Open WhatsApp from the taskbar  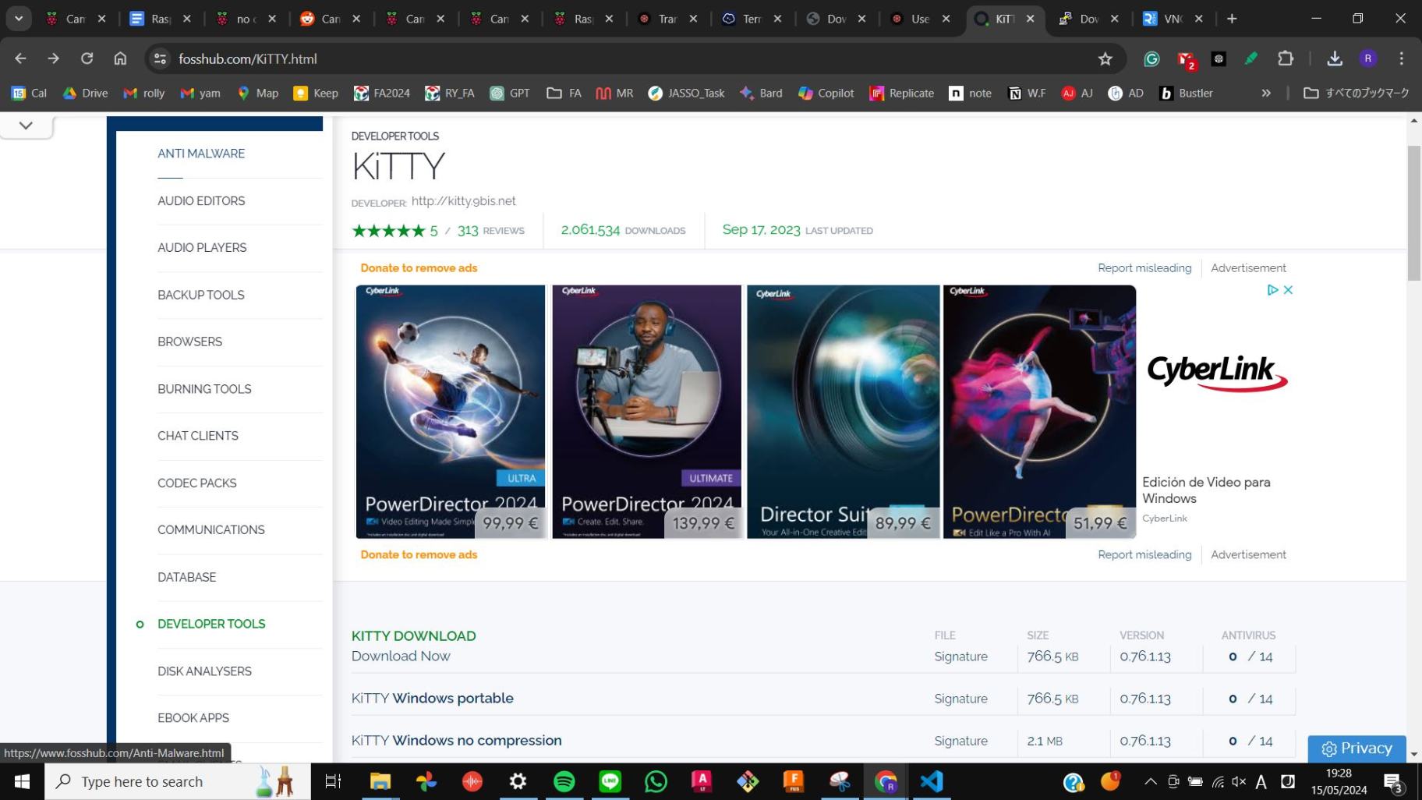656,781
